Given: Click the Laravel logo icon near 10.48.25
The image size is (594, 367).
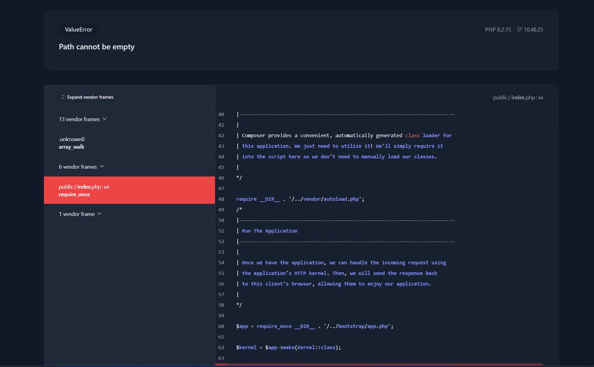Looking at the screenshot, I should [519, 29].
